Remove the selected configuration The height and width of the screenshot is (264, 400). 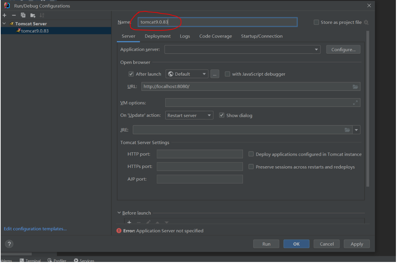(x=14, y=15)
